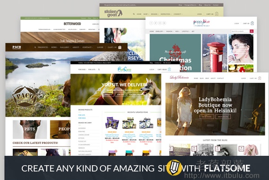Click the Poppyblue logo
Viewport: 269px width, 180px height.
point(202,23)
